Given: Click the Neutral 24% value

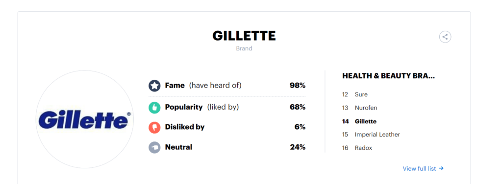Looking at the screenshot, I should point(298,147).
